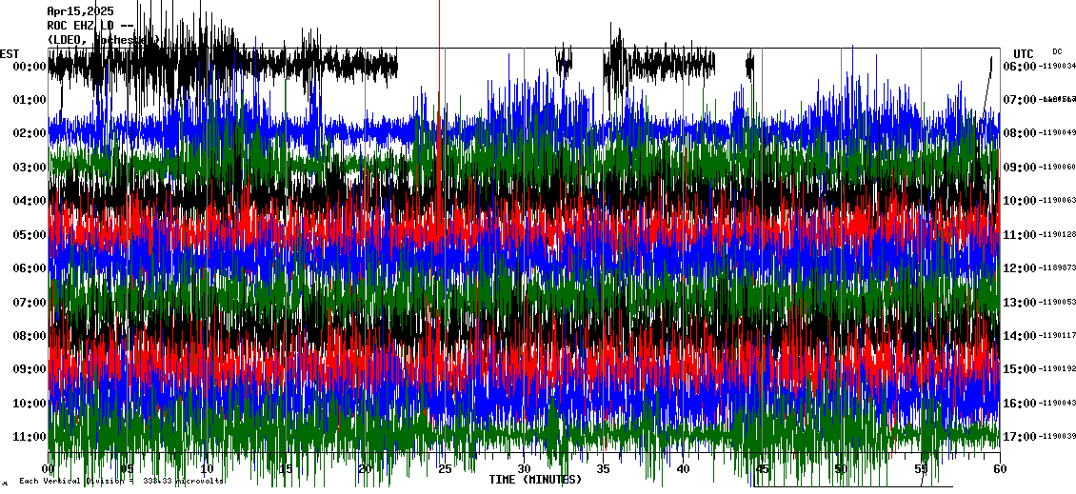Click the 10:00 UTC row label
Screen dimensions: 1076x494
[1019, 201]
